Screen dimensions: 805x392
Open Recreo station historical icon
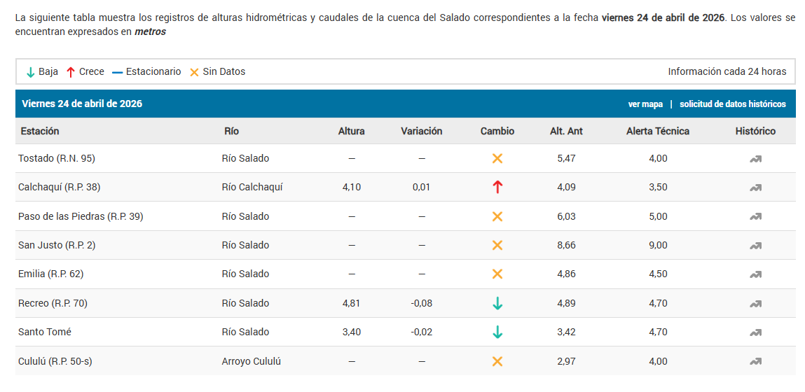755,304
